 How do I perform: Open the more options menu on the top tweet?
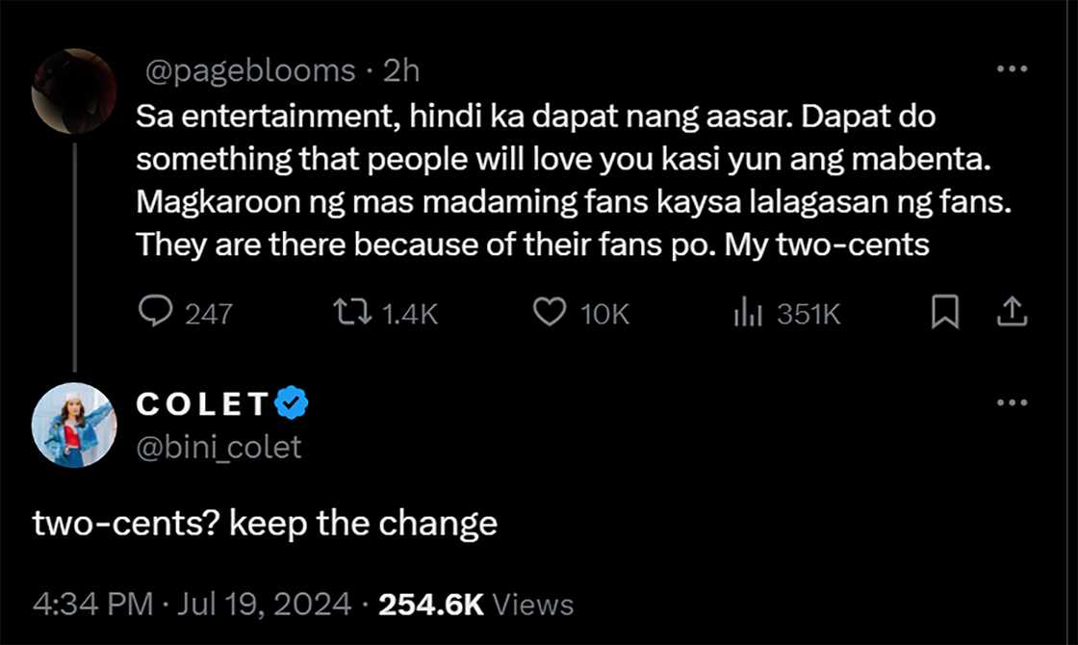(1012, 67)
